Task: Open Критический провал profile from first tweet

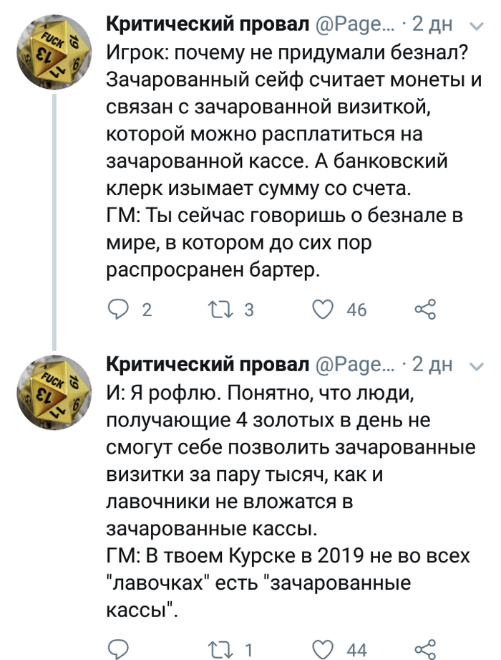Action: 208,24
